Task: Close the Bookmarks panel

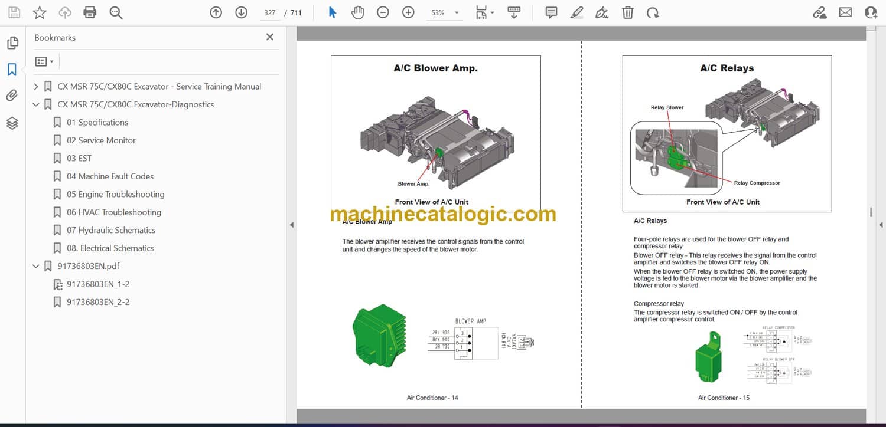Action: click(270, 37)
